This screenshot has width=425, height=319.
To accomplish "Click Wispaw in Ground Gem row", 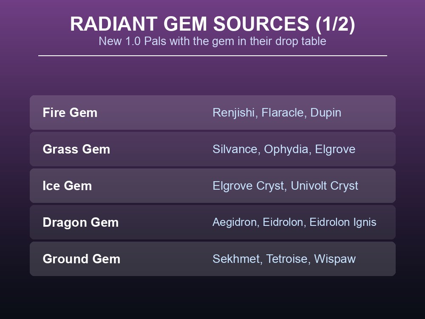I will (x=335, y=259).
